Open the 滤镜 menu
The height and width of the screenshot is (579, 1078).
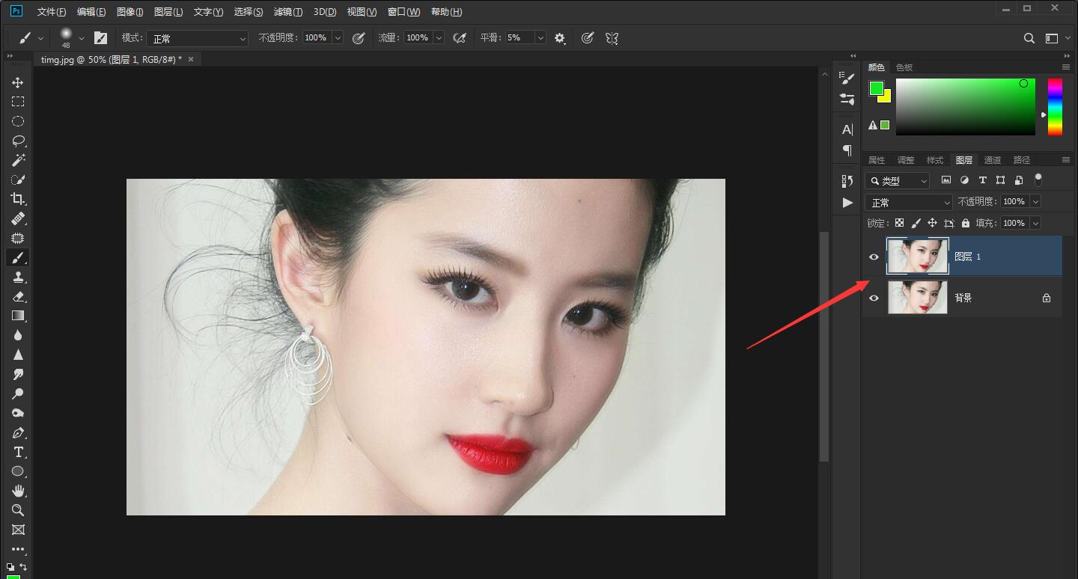click(287, 11)
